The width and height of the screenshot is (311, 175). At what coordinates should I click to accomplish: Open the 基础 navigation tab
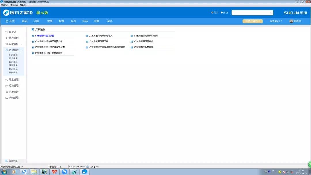[24, 21]
